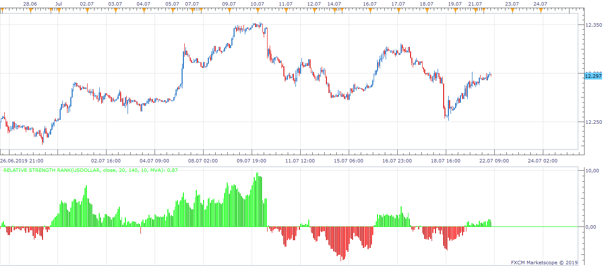Pick the orange marker beneath 07.07
The height and width of the screenshot is (266, 609).
coord(192,10)
